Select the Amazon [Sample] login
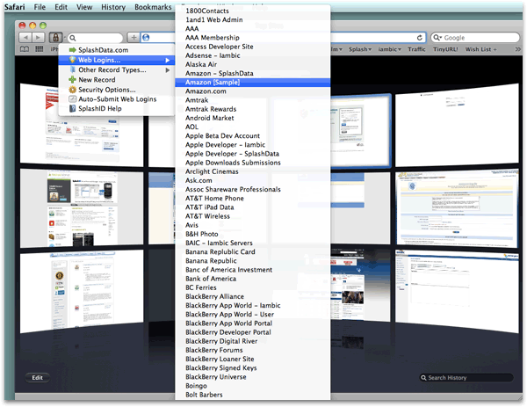Image resolution: width=527 pixels, height=407 pixels. click(252, 83)
